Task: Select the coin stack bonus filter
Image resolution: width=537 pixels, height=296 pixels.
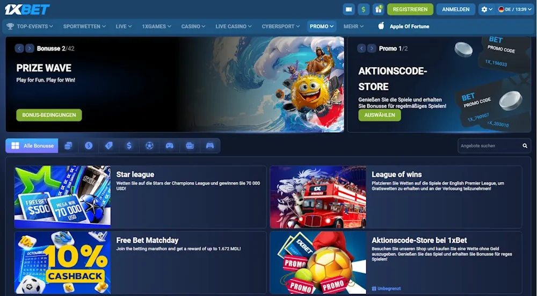Action: tap(68, 146)
